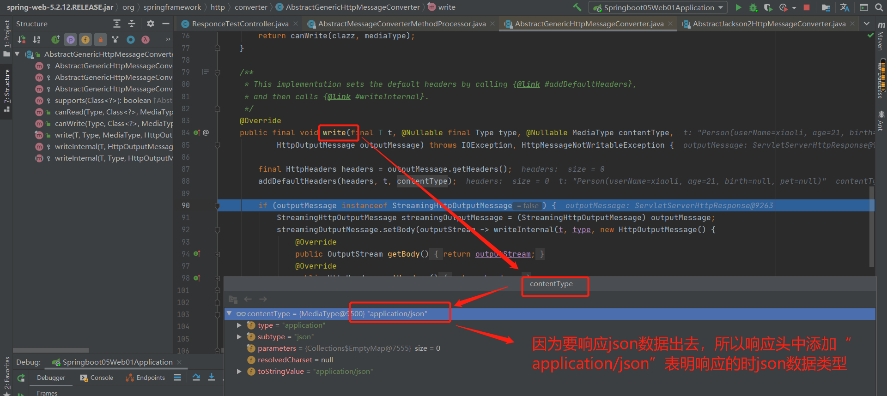The image size is (887, 396).
Task: Expand the type = "application" field
Action: (x=239, y=325)
